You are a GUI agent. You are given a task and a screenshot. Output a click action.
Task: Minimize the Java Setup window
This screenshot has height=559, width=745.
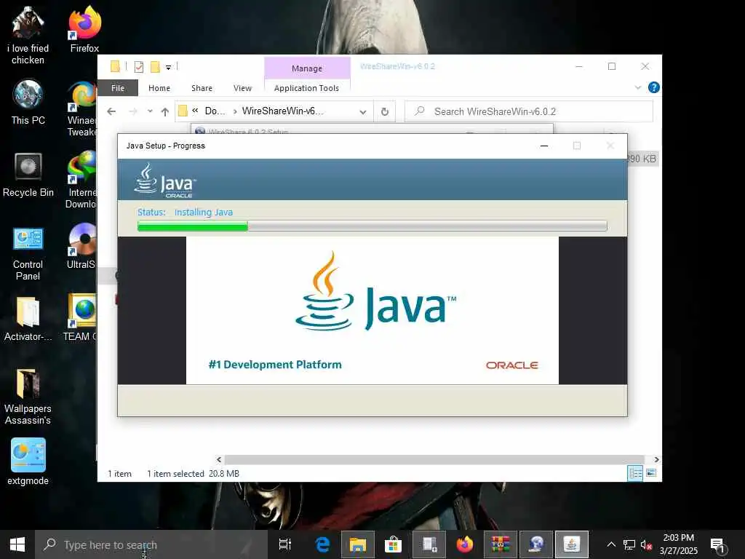(544, 146)
